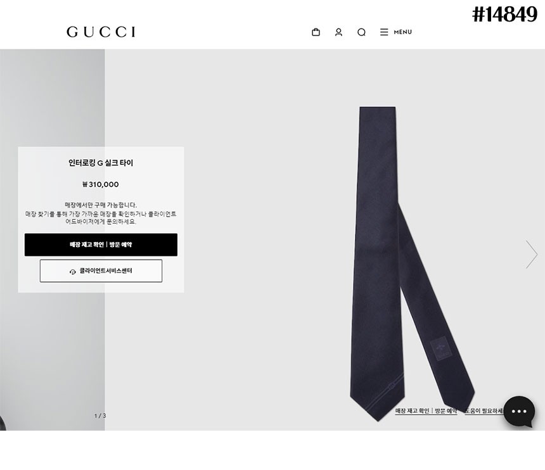
Task: Click the MENU label
Action: pyautogui.click(x=403, y=32)
